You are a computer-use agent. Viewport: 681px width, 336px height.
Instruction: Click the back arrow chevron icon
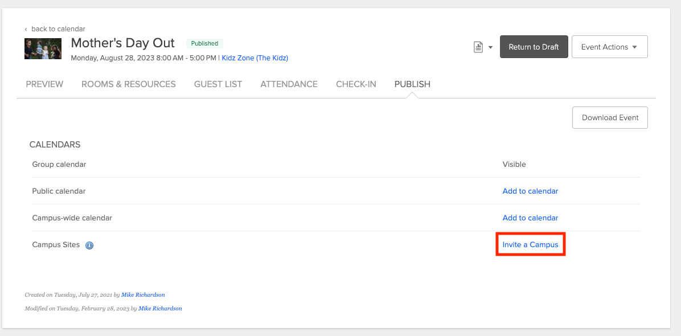(26, 29)
